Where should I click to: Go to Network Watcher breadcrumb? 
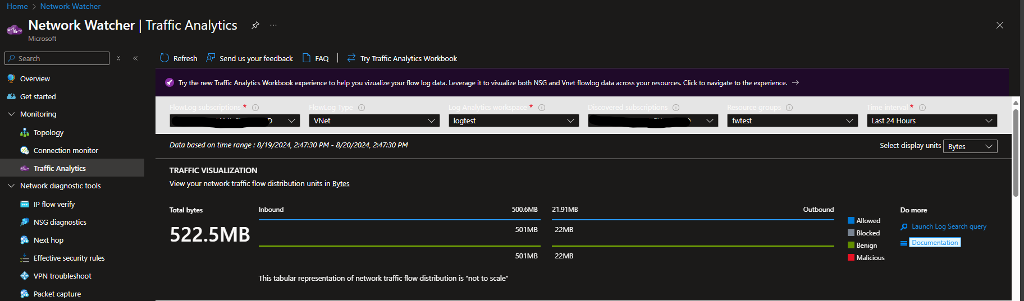coord(70,6)
